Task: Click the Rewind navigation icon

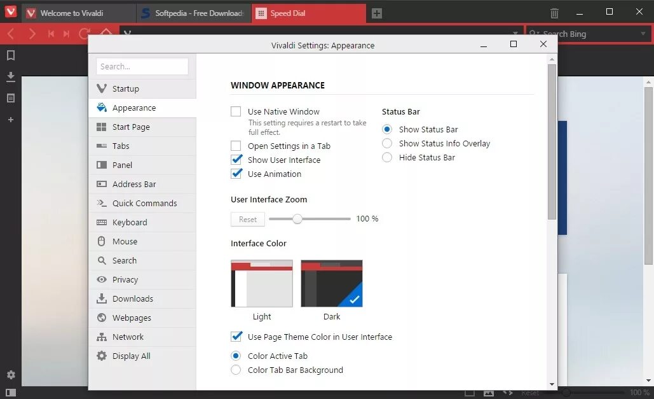Action: point(51,34)
